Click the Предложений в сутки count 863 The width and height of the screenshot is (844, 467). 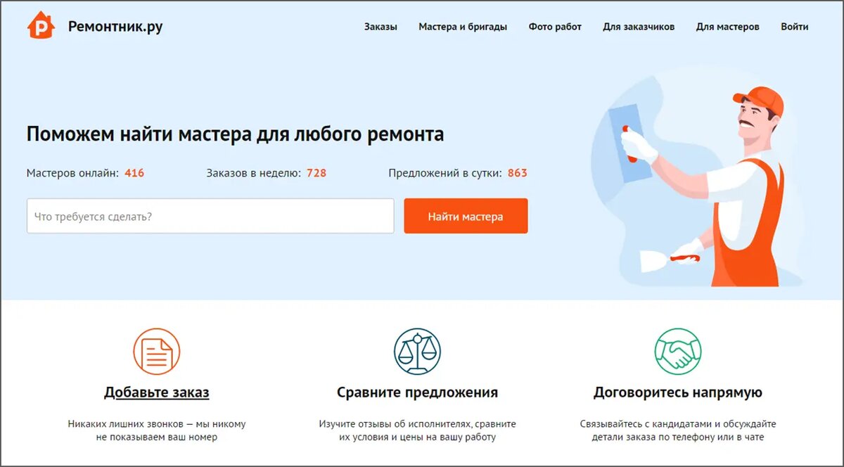click(517, 172)
